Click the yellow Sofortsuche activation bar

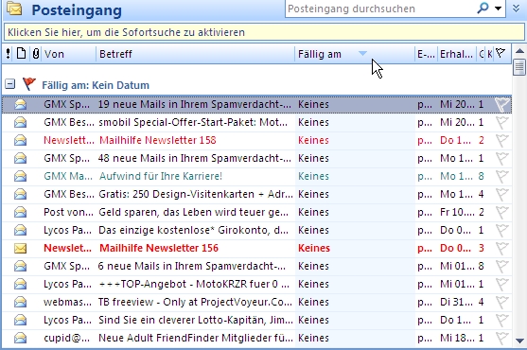(263, 32)
